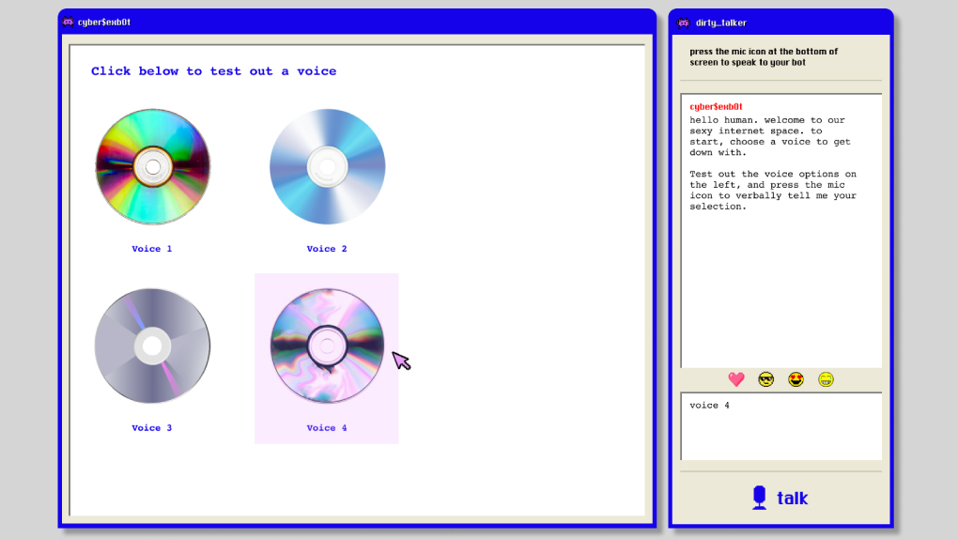Play the rainbow CD for Voice 1
Image resolution: width=958 pixels, height=539 pixels.
(152, 166)
